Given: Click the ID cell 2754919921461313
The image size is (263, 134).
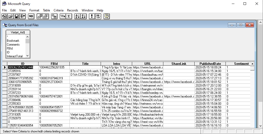Looking at the screenshot, I should [x=23, y=111].
